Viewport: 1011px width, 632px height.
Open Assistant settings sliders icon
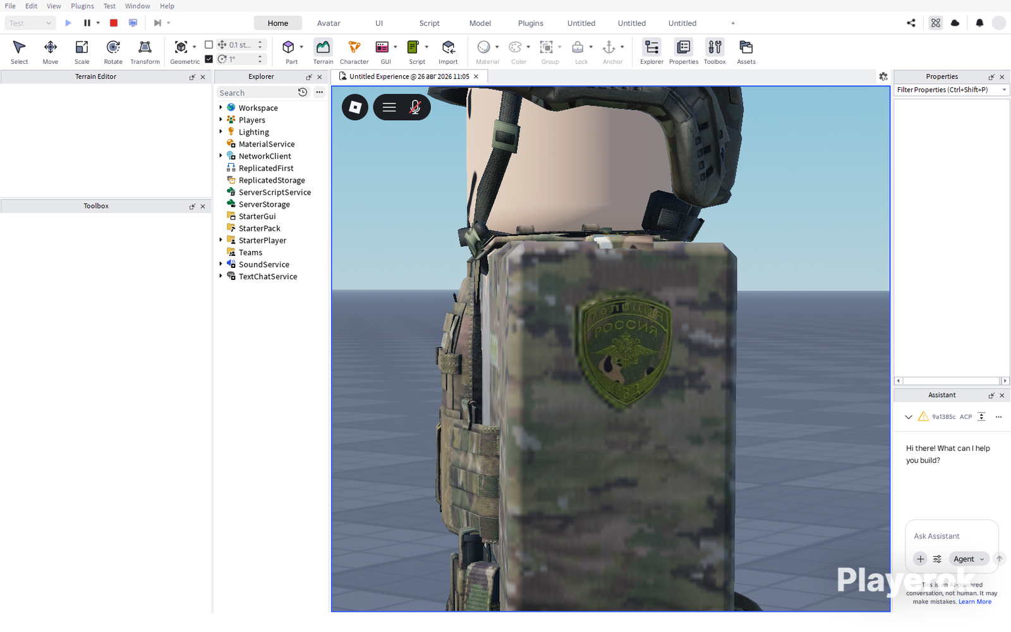click(938, 559)
